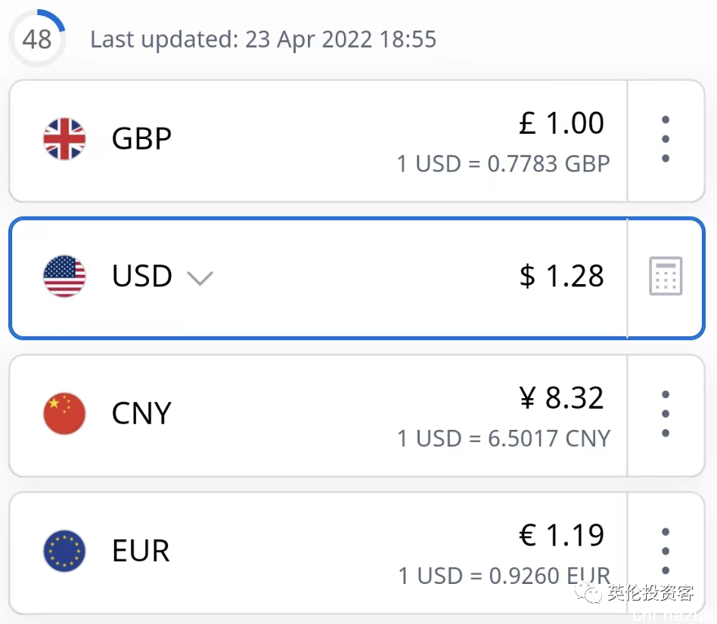Screen dimensions: 717x624
Task: Click the European Union flag icon
Action: pos(64,551)
